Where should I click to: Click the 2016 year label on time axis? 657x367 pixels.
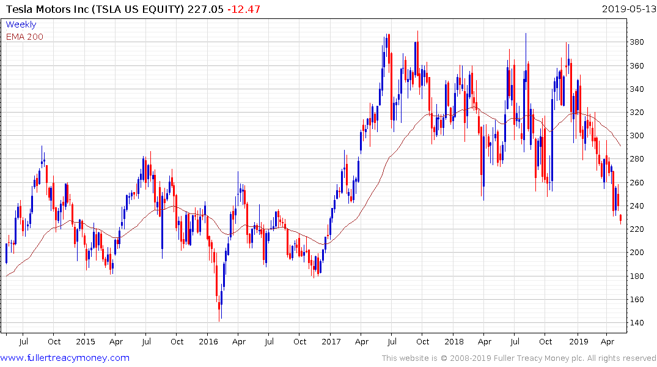(208, 341)
